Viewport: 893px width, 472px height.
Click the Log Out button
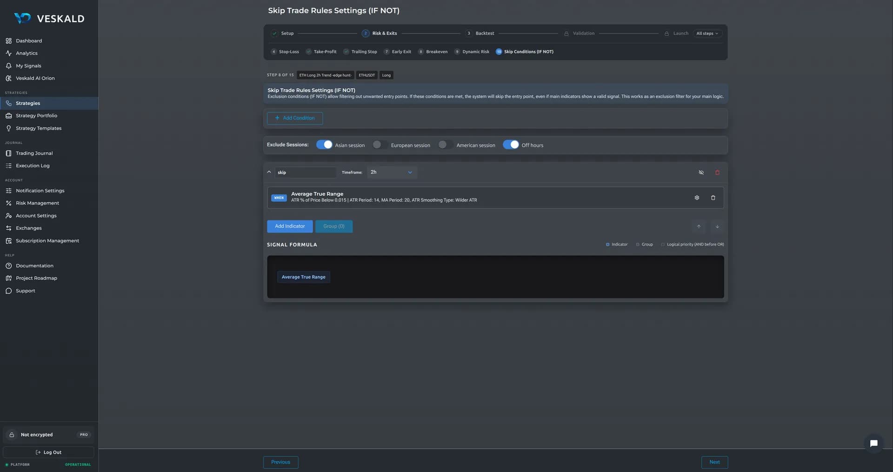coord(48,452)
